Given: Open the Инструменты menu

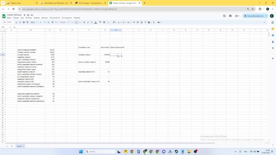Looking at the screenshot, I should point(55,18).
